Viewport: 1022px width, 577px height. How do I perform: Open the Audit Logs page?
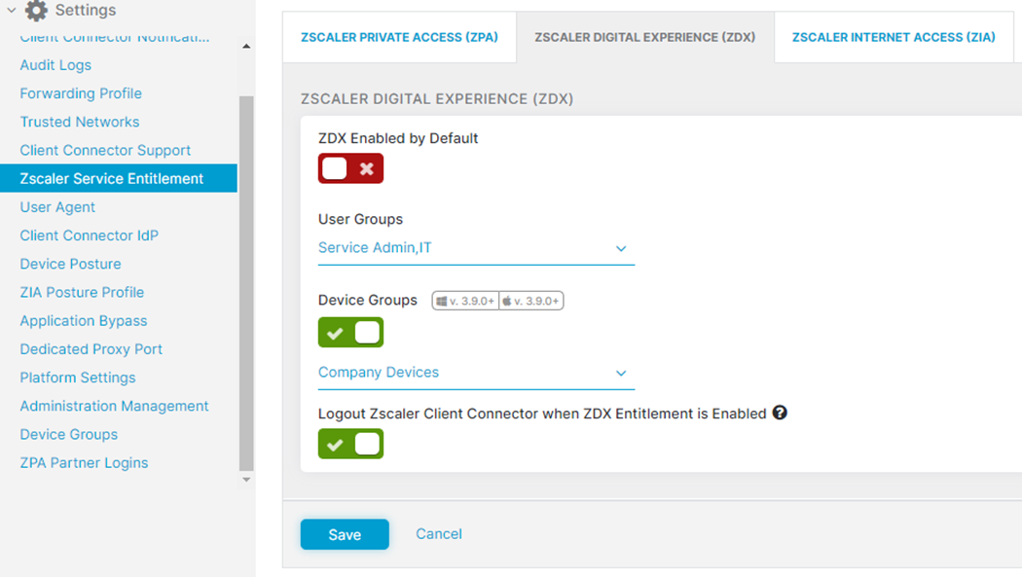[55, 65]
